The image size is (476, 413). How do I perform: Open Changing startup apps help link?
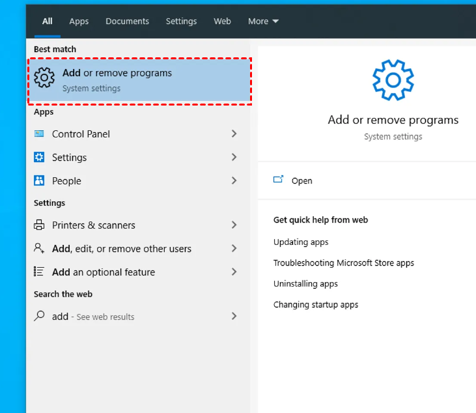point(316,305)
